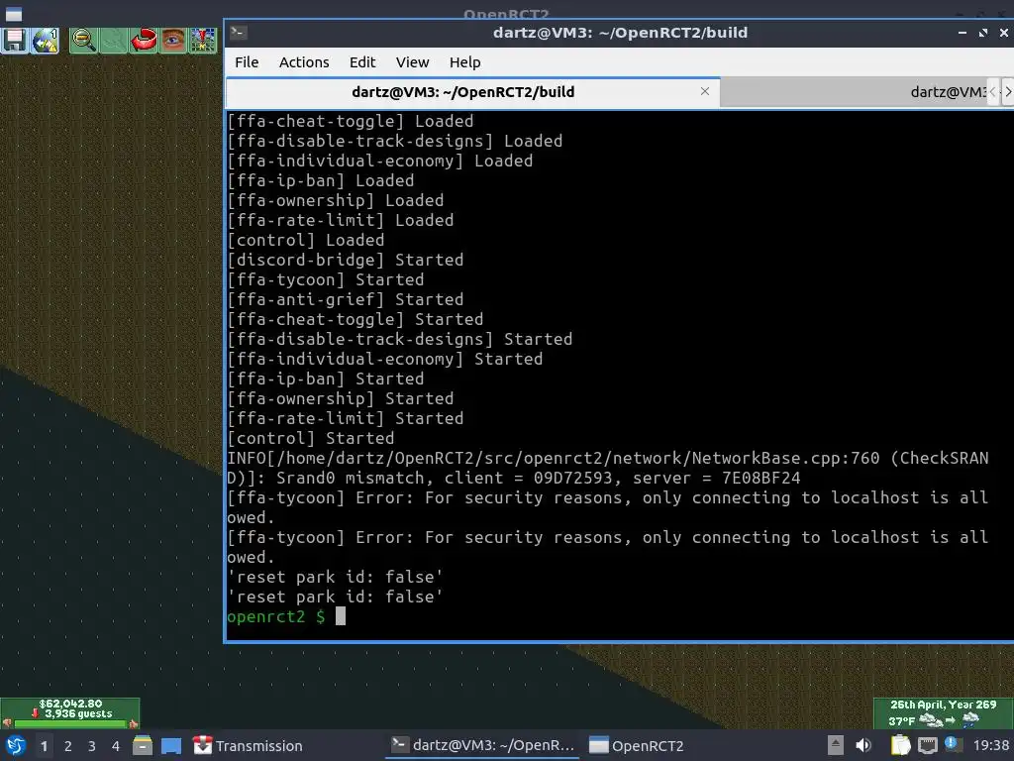Click the volume speaker tray icon
This screenshot has width=1014, height=761.
863,745
